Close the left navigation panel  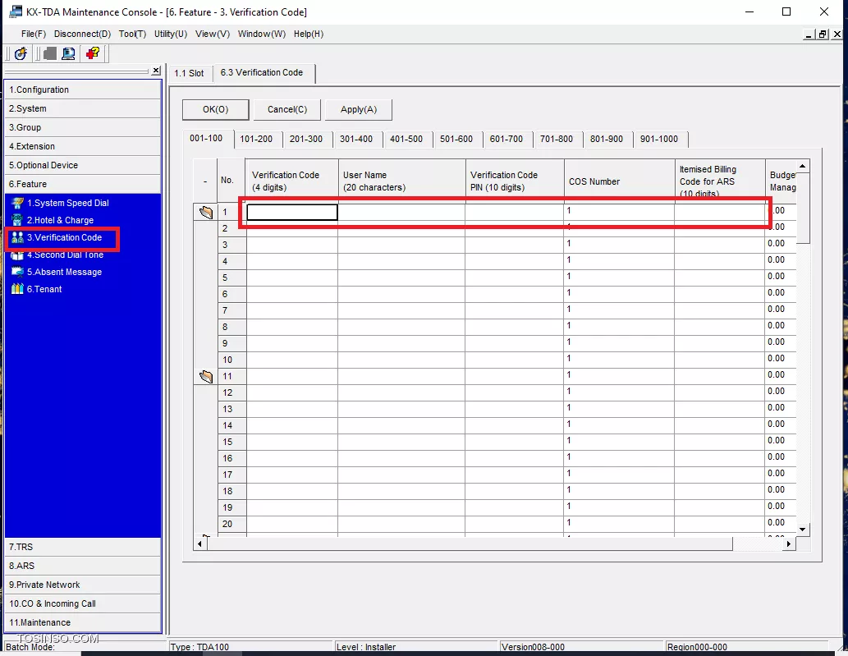tap(156, 71)
